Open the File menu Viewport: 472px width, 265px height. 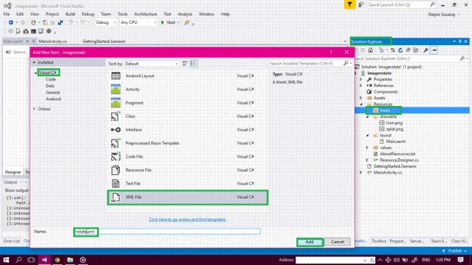click(7, 14)
